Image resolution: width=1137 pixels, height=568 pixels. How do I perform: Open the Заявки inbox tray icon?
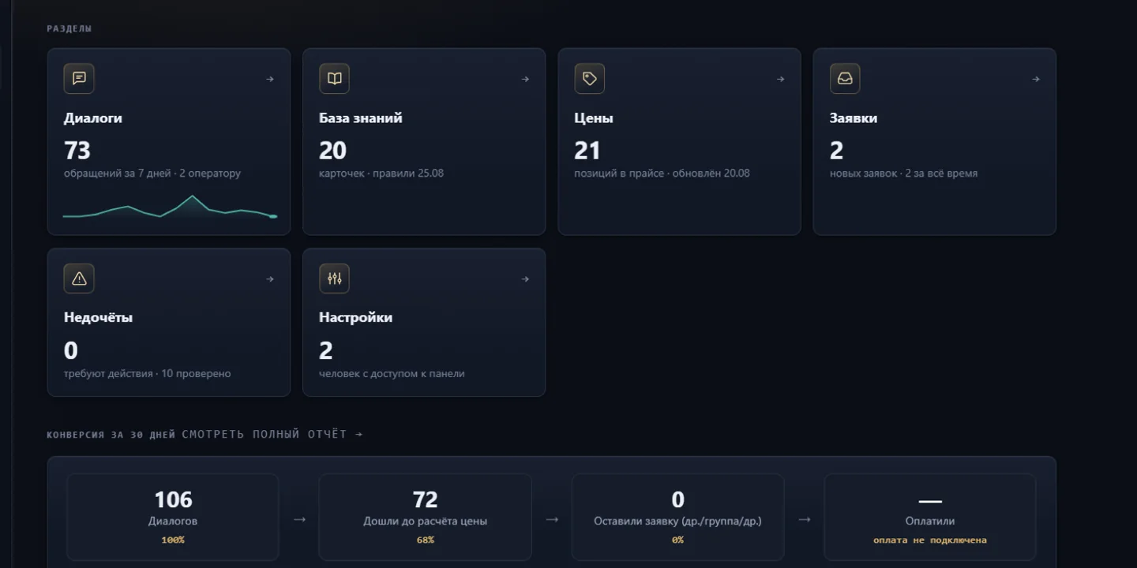(845, 79)
